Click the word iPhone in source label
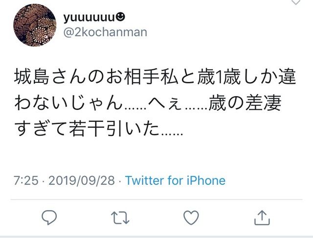The width and height of the screenshot is (313, 238). coord(206,180)
